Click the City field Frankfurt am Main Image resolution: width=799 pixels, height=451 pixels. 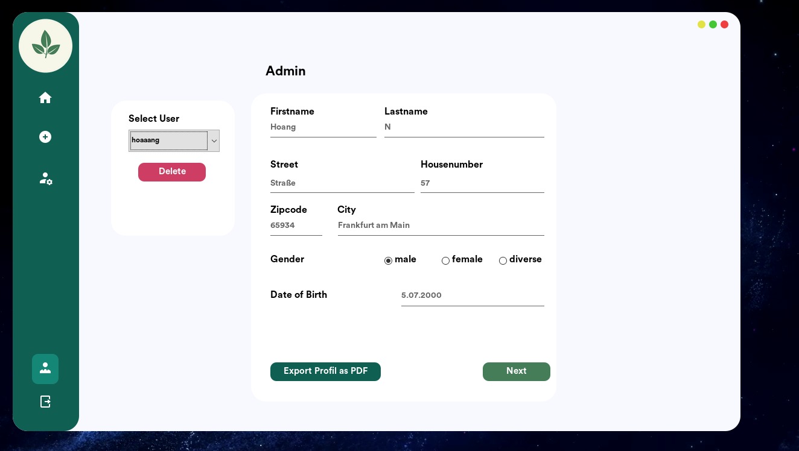click(441, 225)
